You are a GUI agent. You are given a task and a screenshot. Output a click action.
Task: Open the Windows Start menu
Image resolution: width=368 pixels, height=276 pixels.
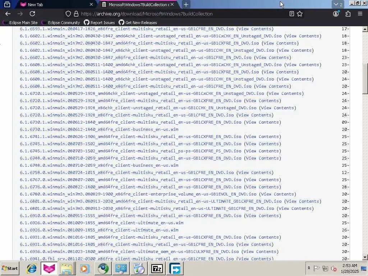[x=10, y=268]
